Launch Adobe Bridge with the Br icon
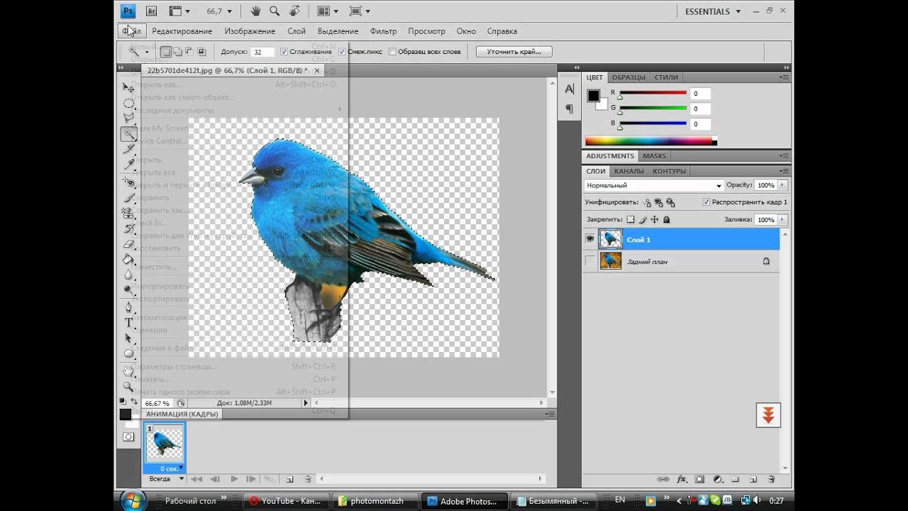Viewport: 908px width, 511px height. pos(151,11)
